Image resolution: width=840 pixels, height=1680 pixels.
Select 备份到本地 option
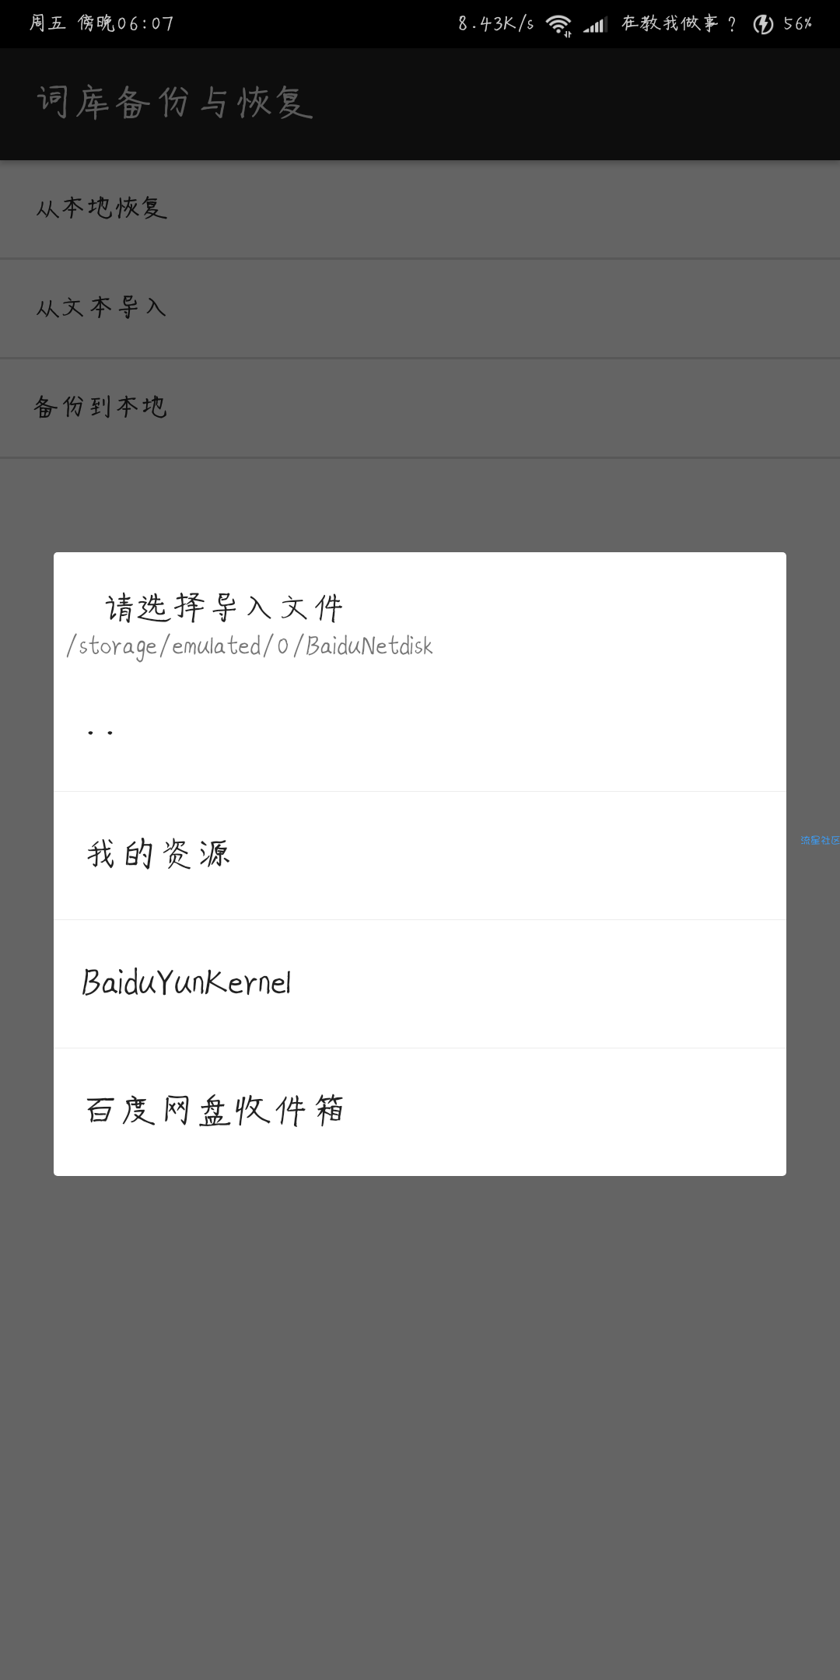pos(420,408)
